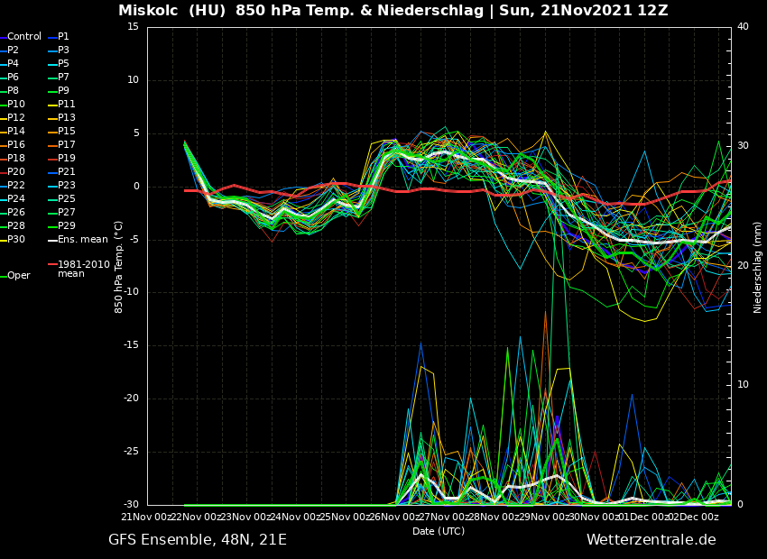
Task: Select the P11 member in legend
Action: (66, 105)
